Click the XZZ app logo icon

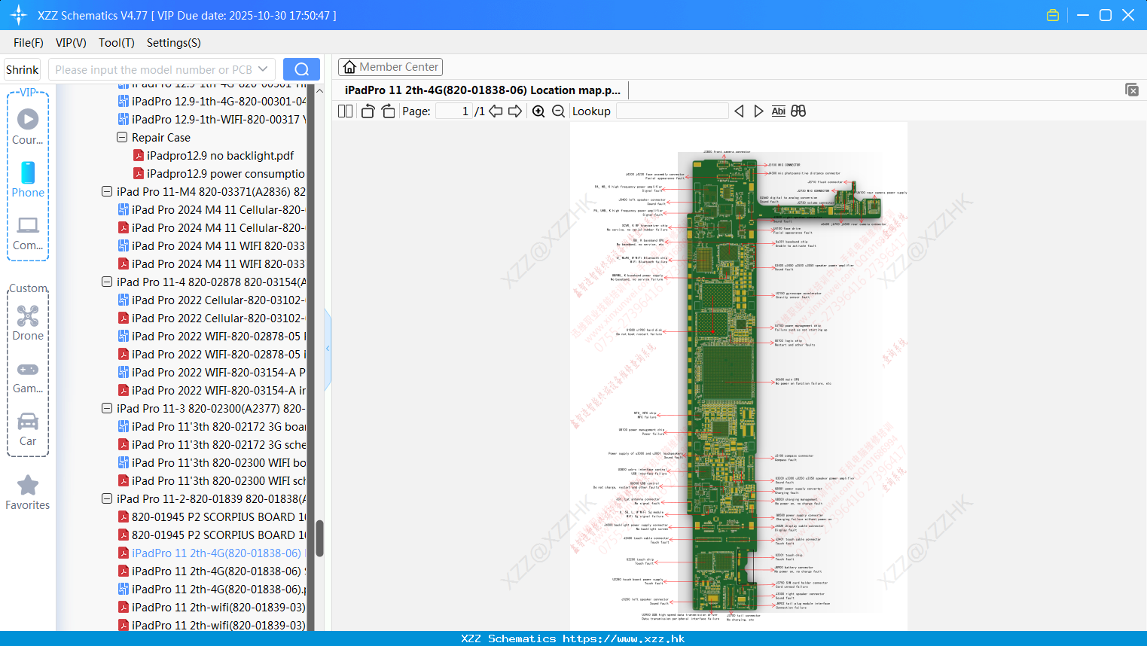pos(18,15)
